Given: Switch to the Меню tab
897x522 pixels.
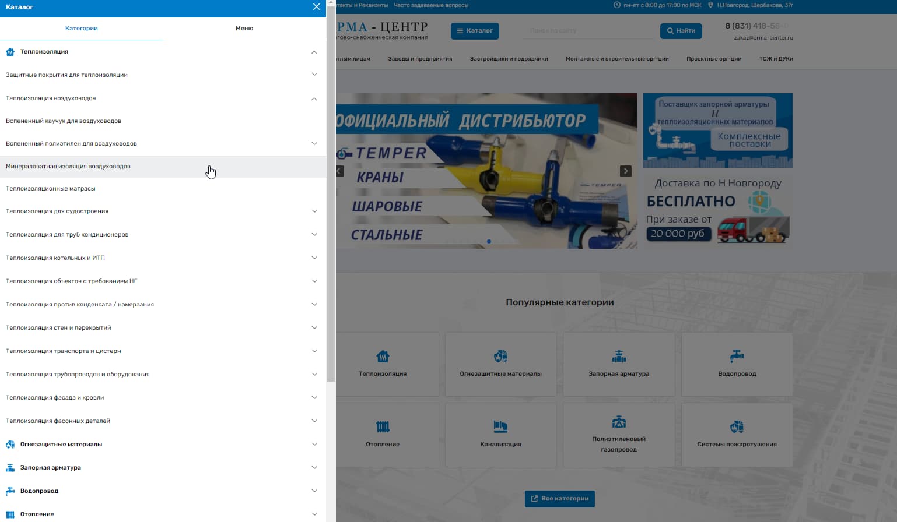Looking at the screenshot, I should click(244, 29).
